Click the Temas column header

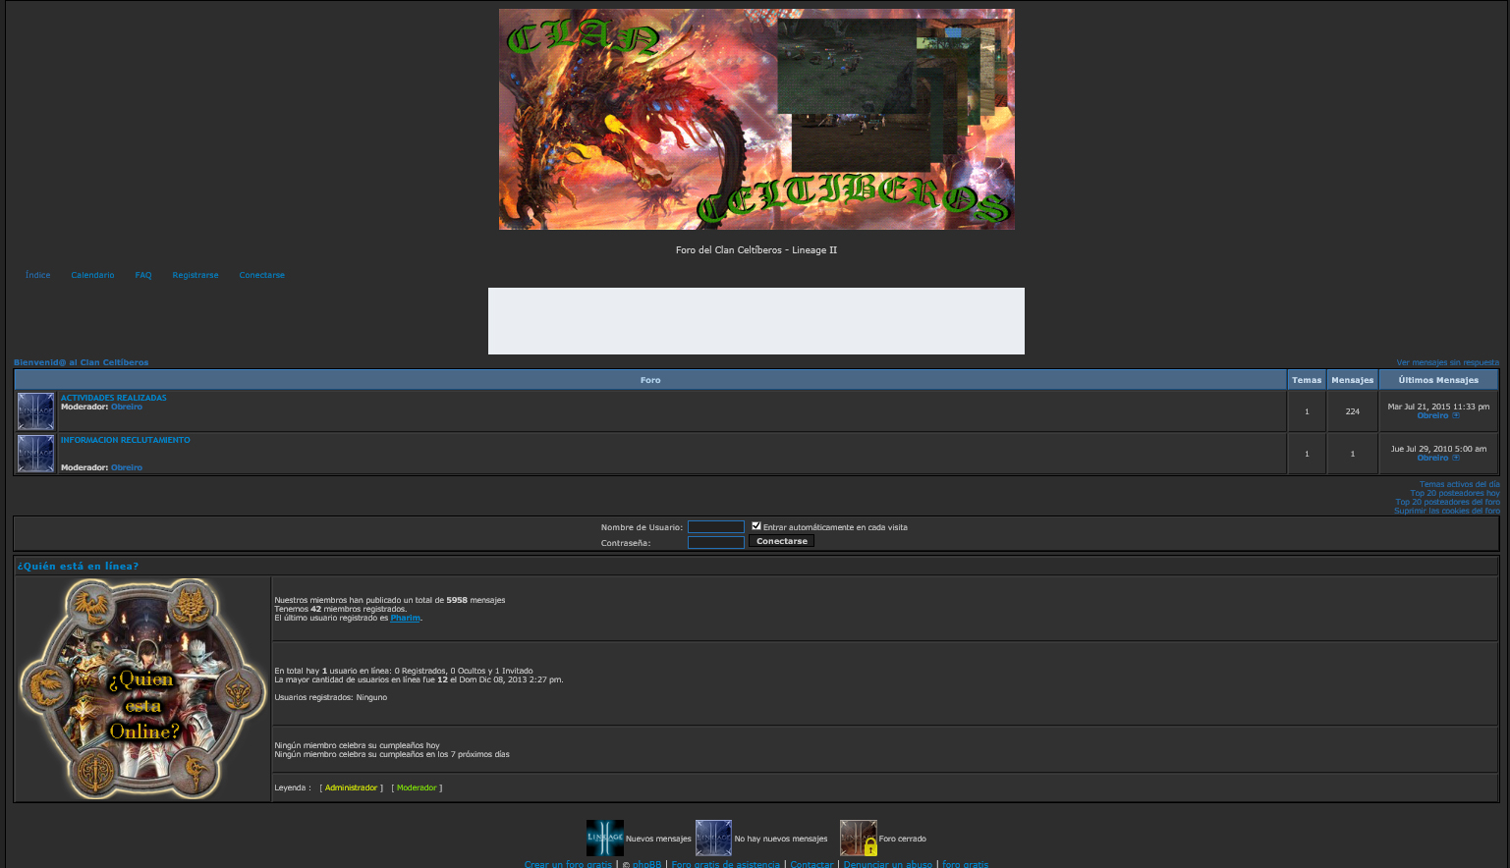click(1307, 380)
